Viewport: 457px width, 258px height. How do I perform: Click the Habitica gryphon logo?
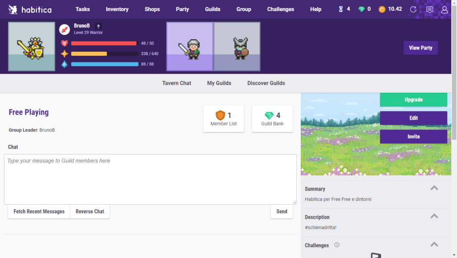(13, 9)
